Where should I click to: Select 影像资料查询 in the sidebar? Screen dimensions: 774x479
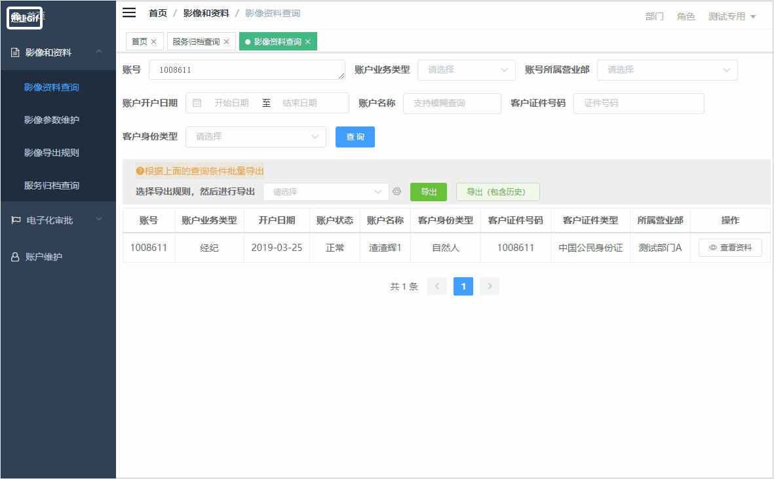click(51, 86)
